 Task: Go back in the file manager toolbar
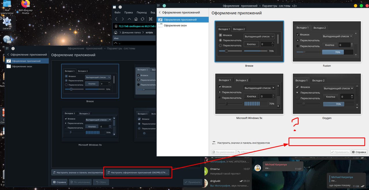(116, 19)
